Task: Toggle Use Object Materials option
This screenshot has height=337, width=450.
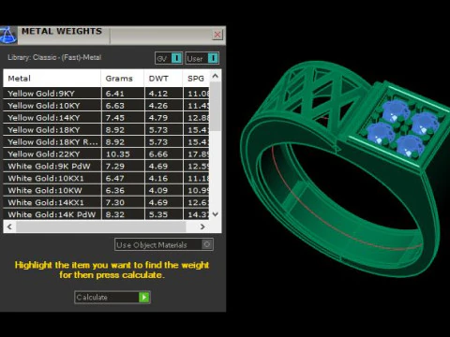Action: coord(164,244)
